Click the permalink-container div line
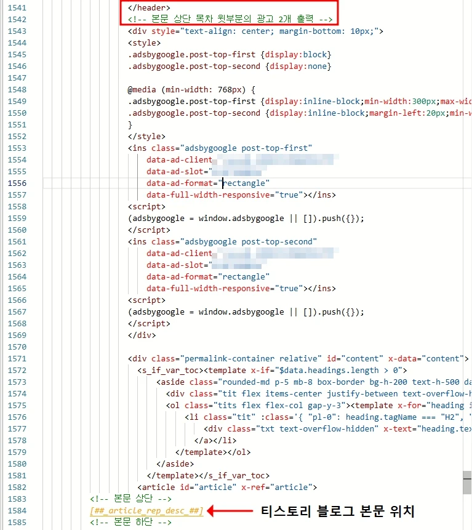The width and height of the screenshot is (472, 530). [298, 359]
